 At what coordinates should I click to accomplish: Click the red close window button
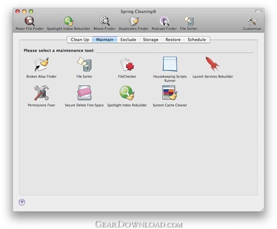(17, 11)
